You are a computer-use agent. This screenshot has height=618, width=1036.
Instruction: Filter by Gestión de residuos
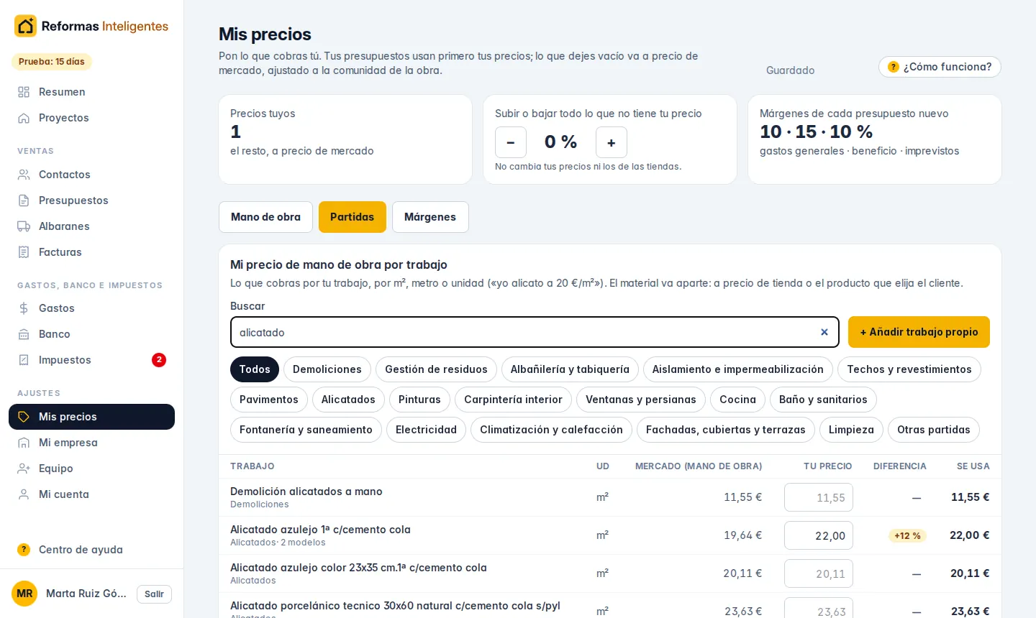tap(436, 369)
